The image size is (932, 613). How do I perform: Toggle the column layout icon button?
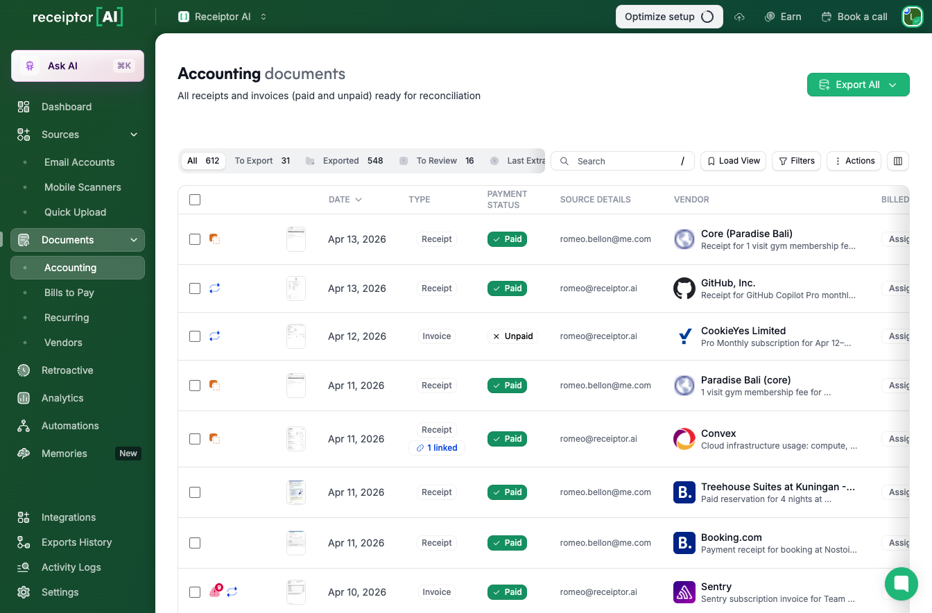click(898, 161)
